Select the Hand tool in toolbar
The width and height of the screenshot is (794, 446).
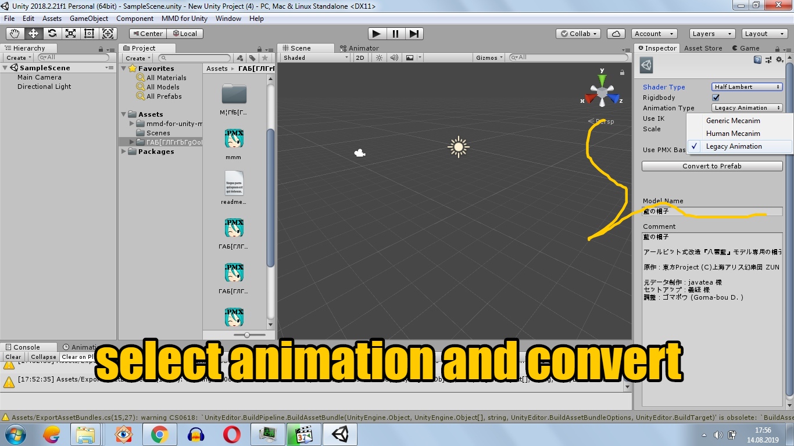click(15, 34)
